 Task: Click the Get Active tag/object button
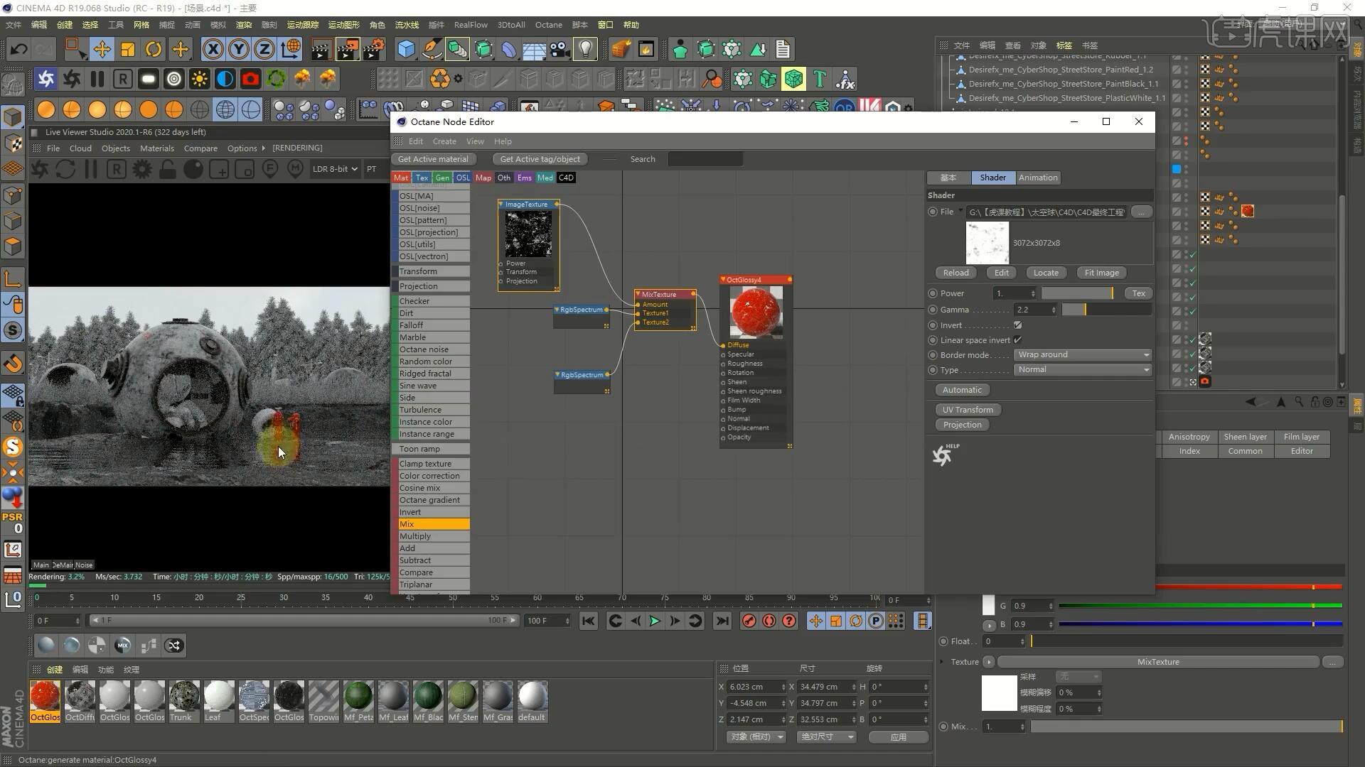[540, 159]
